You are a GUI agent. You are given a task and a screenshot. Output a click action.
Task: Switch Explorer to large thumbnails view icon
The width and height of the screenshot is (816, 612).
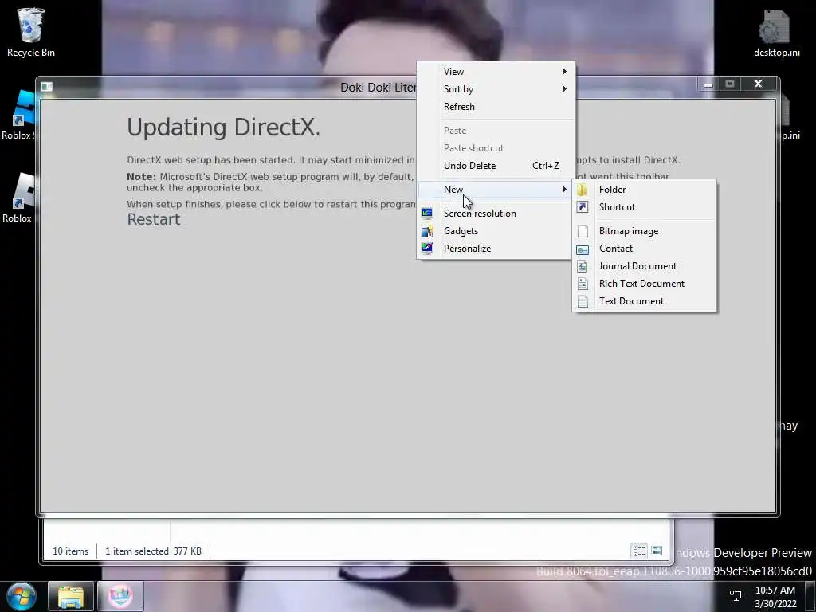tap(657, 551)
